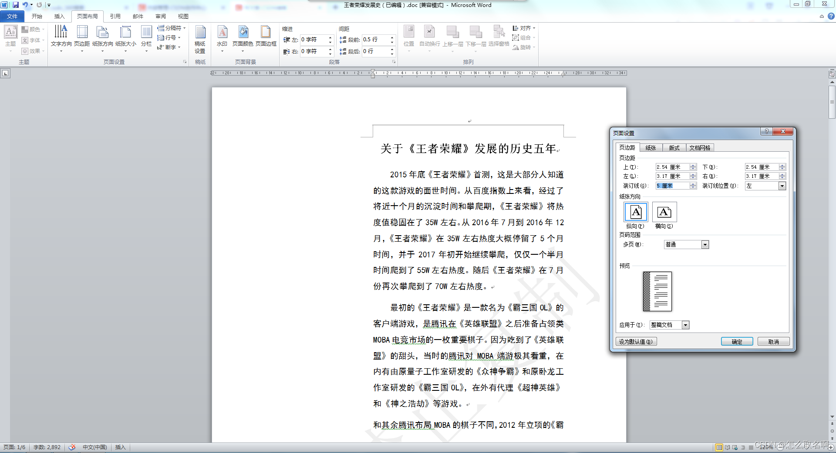The width and height of the screenshot is (836, 453).
Task: Switch to the 开始 home ribbon tab
Action: [37, 17]
